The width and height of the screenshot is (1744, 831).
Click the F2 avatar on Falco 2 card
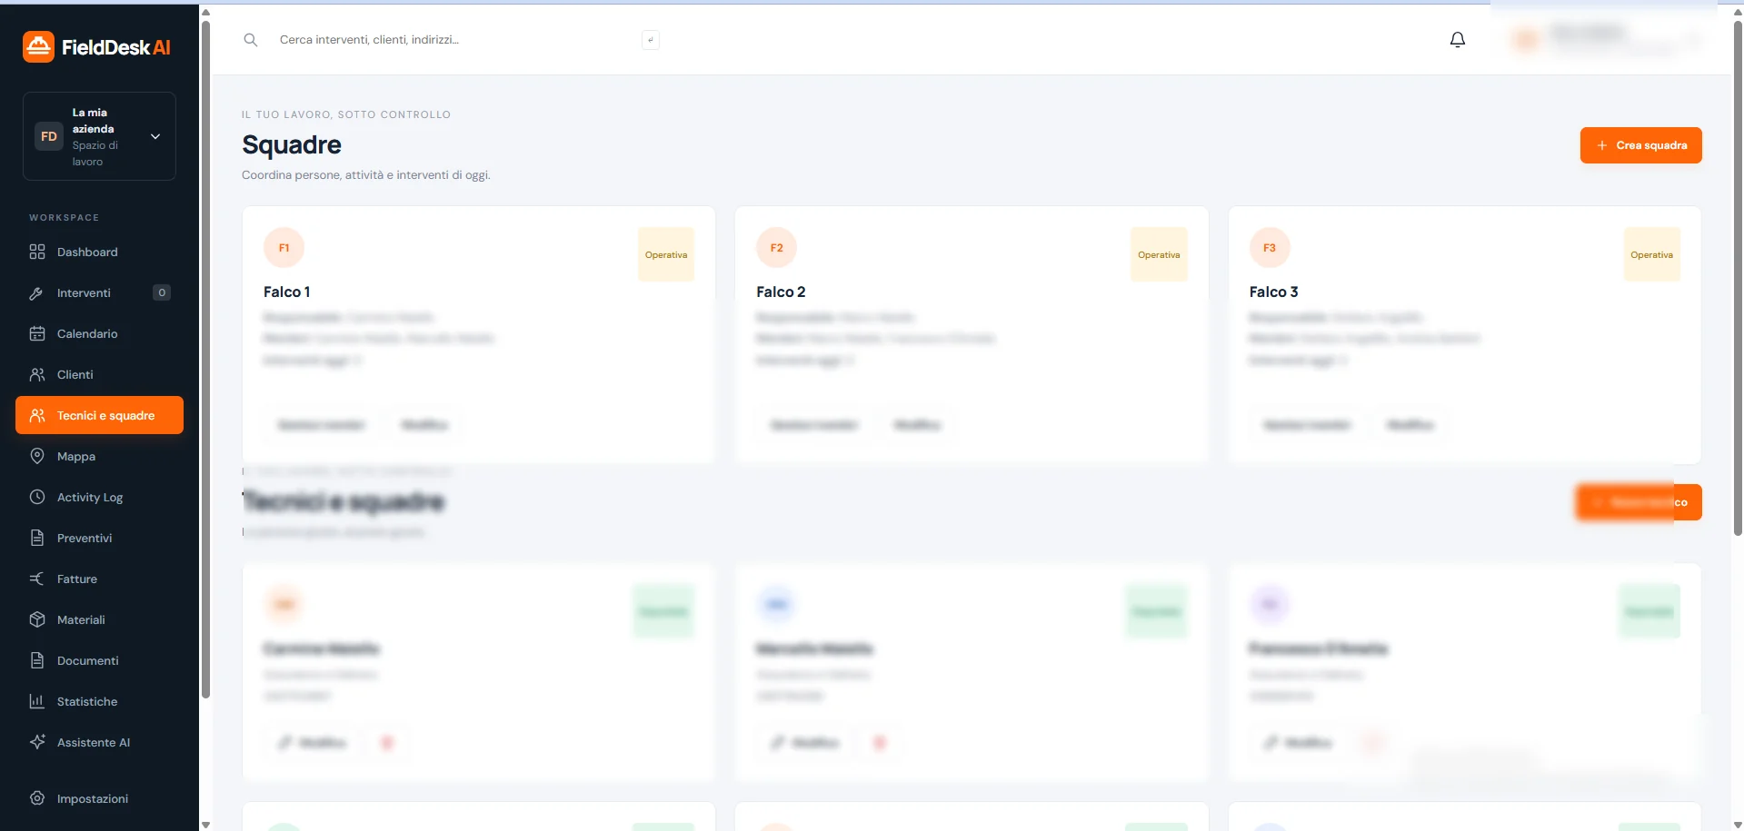coord(776,248)
